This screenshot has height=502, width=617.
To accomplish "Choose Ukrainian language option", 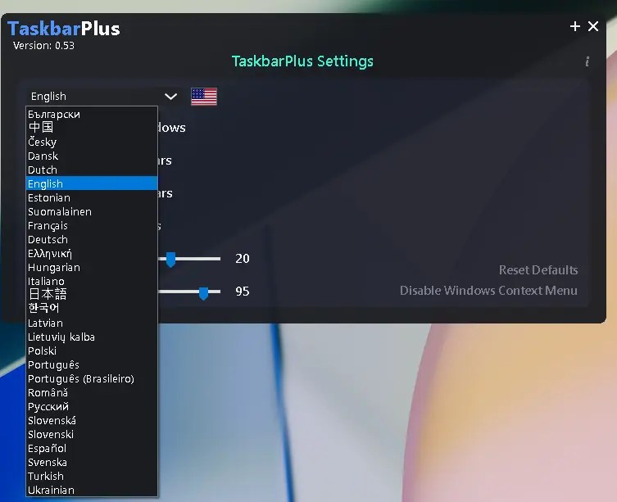I will 92,490.
